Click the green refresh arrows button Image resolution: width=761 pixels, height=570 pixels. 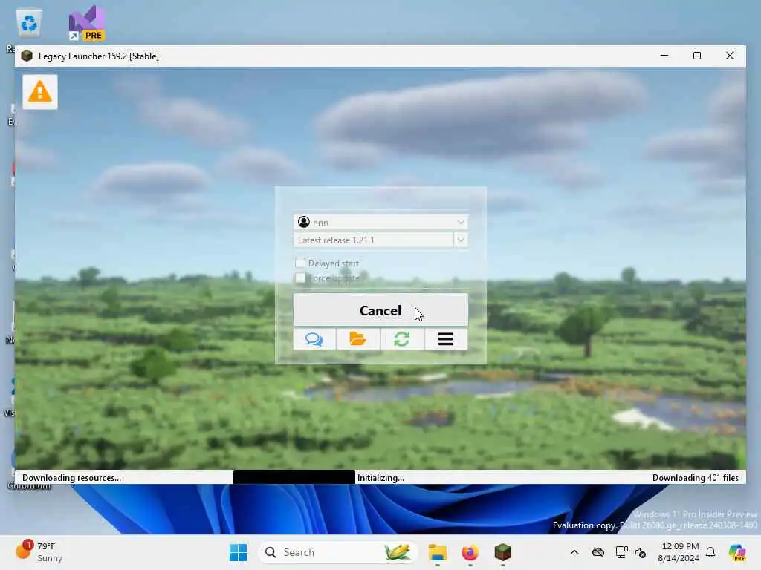click(x=402, y=338)
